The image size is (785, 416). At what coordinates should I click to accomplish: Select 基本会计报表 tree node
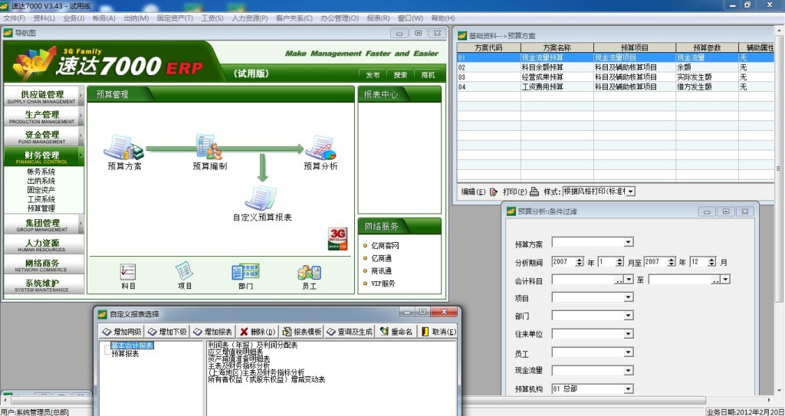coord(132,346)
